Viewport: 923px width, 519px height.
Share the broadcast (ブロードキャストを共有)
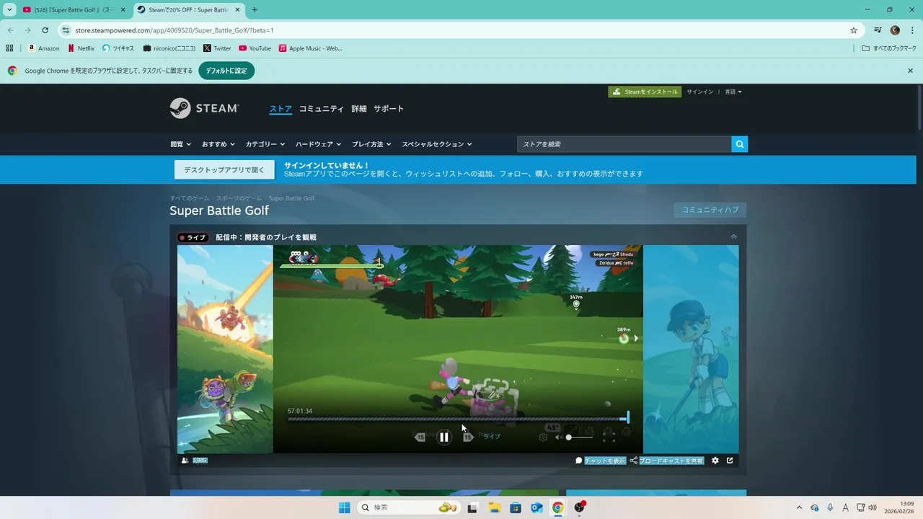pos(666,461)
